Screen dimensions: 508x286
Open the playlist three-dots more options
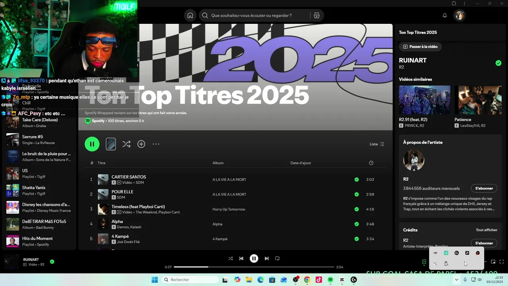tap(156, 144)
